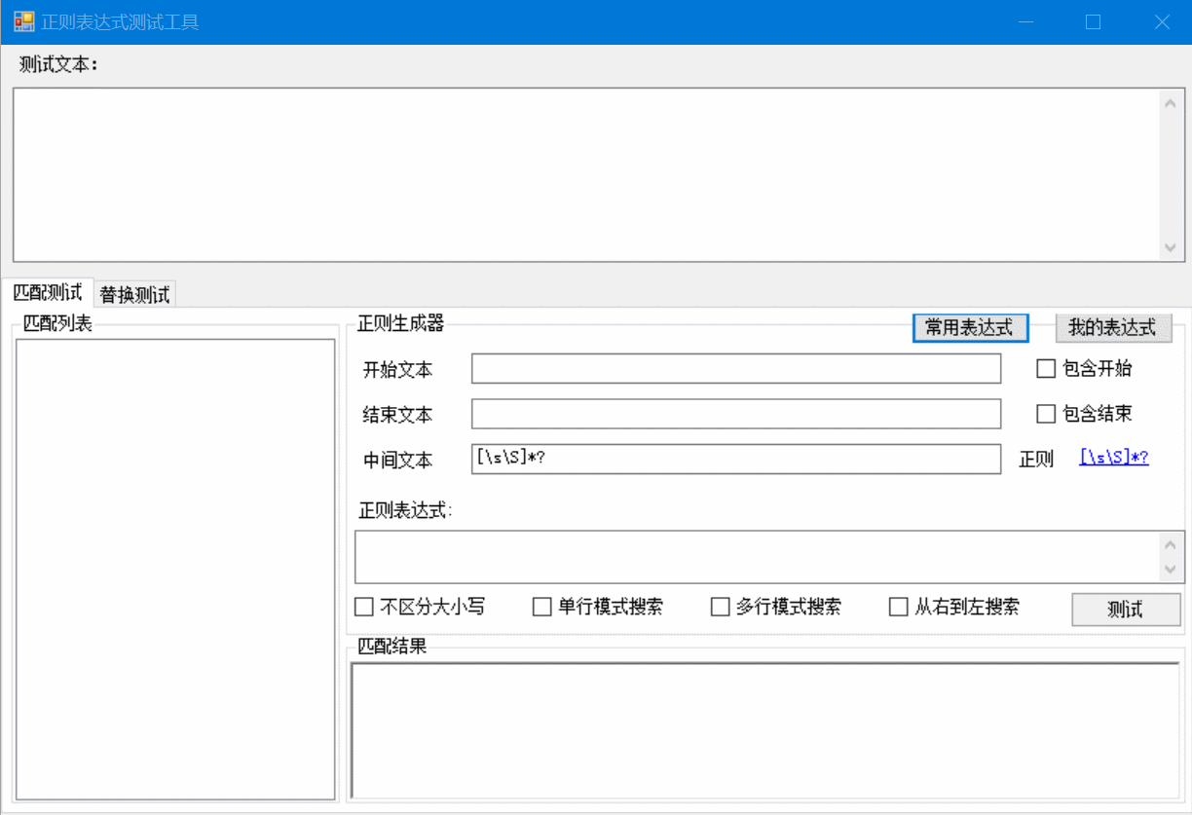
Task: Enable the 包含结束 checkbox
Action: [x=1046, y=414]
